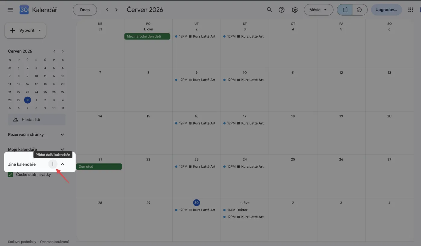This screenshot has width=421, height=246.
Task: Click date 1. čvn in main grid
Action: (x=148, y=29)
